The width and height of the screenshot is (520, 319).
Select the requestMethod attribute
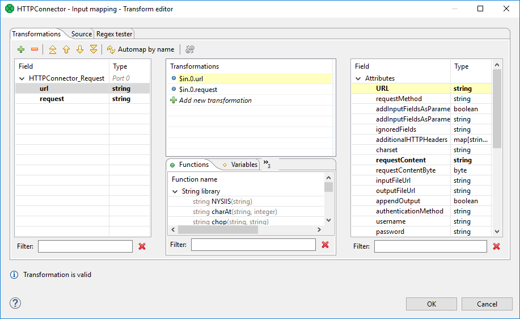point(421,99)
